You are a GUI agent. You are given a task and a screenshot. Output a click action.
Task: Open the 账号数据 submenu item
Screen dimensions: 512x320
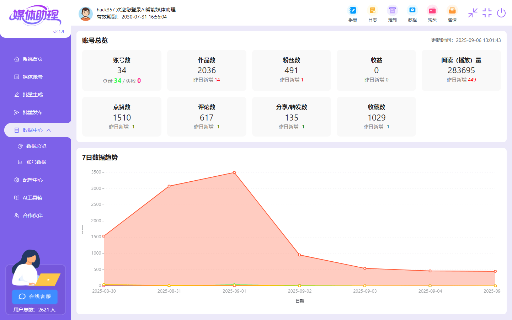click(36, 162)
